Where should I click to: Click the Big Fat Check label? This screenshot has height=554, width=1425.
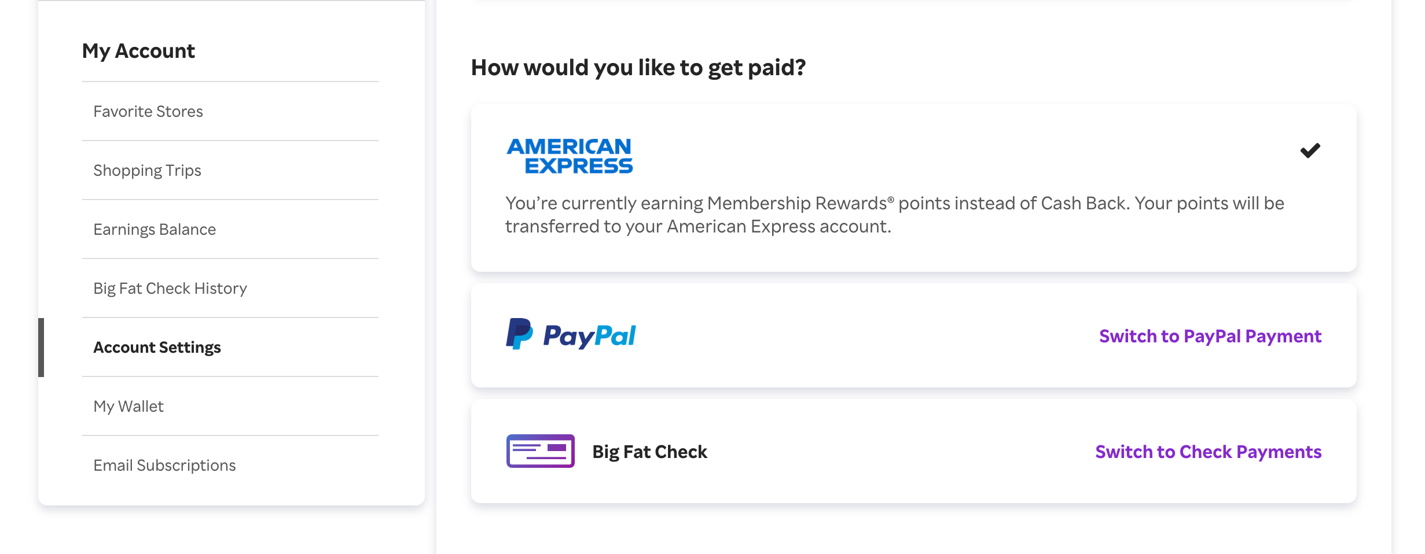tap(649, 452)
